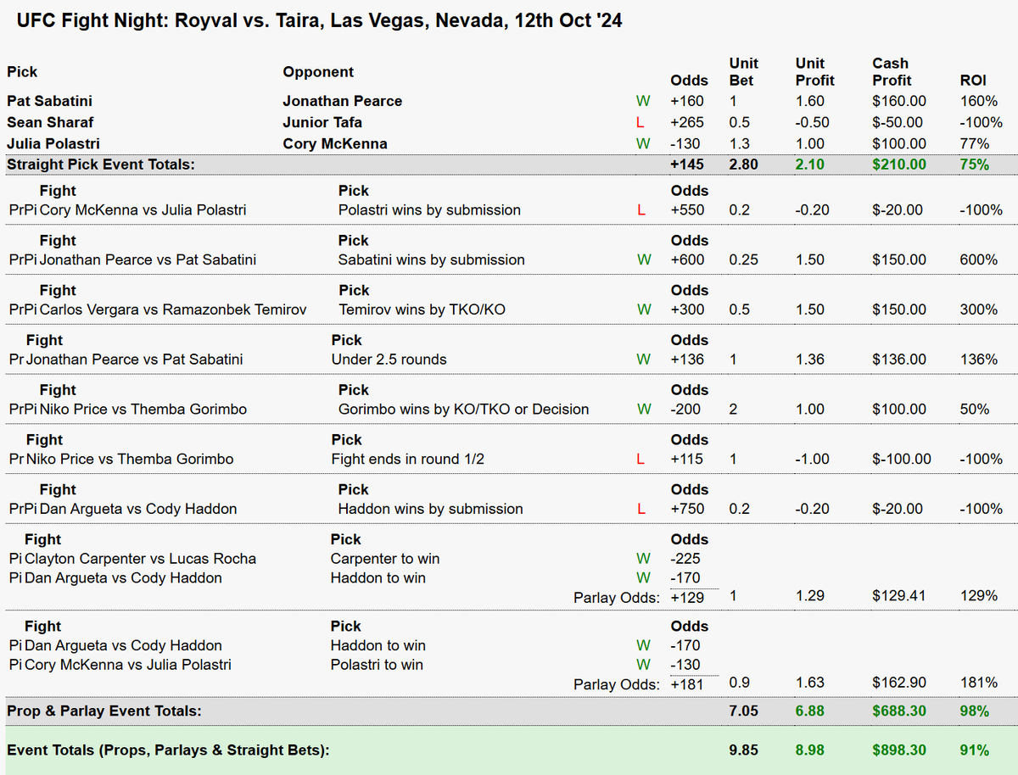Select the '$129.41' cash profit
Image resolution: width=1018 pixels, height=775 pixels.
pos(899,596)
